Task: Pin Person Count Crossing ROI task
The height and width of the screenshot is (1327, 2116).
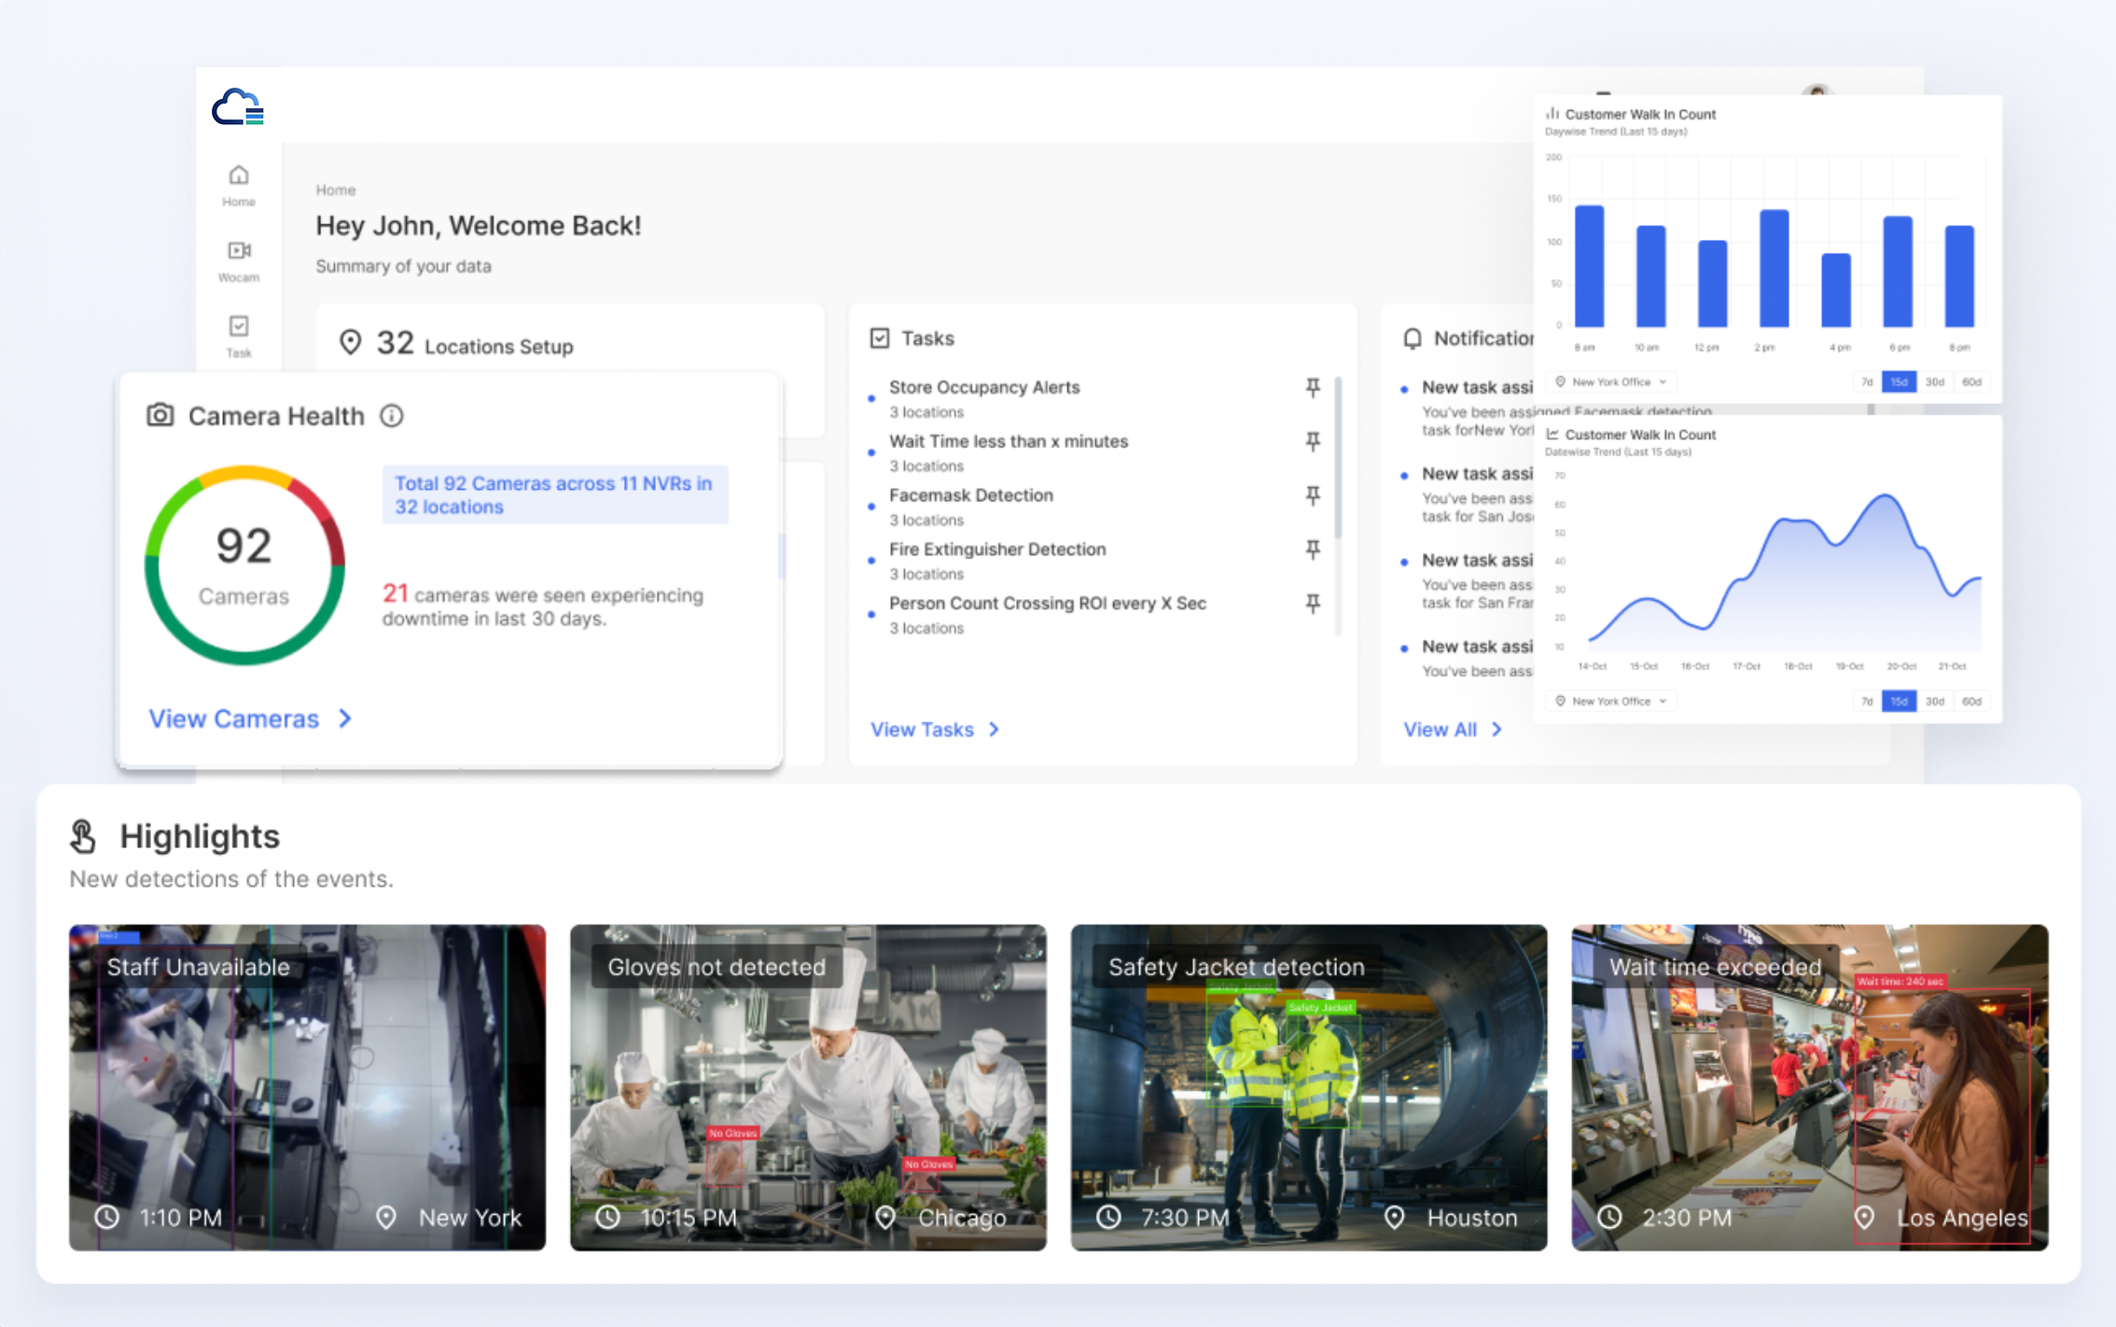Action: pos(1313,604)
